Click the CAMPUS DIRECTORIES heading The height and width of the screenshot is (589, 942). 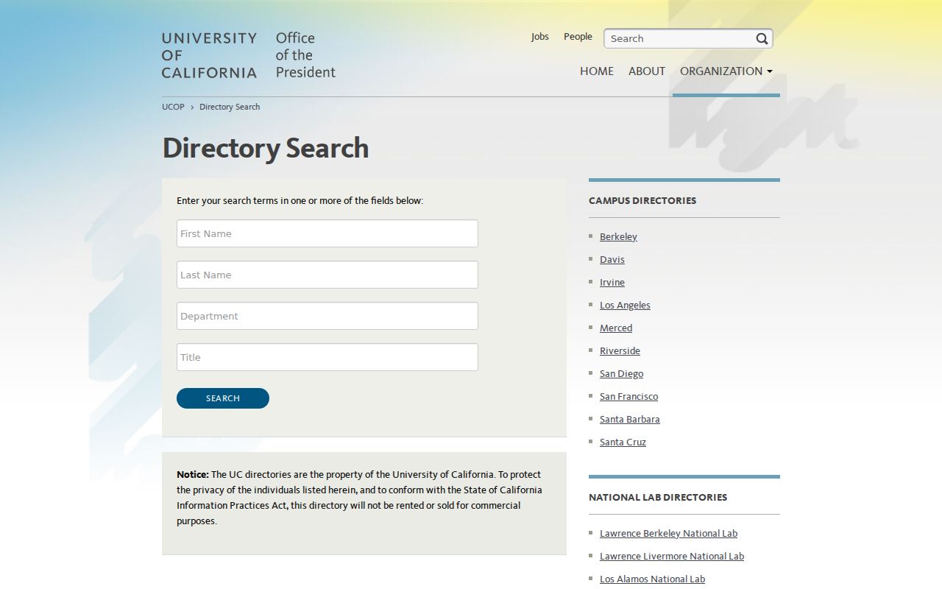click(x=642, y=200)
